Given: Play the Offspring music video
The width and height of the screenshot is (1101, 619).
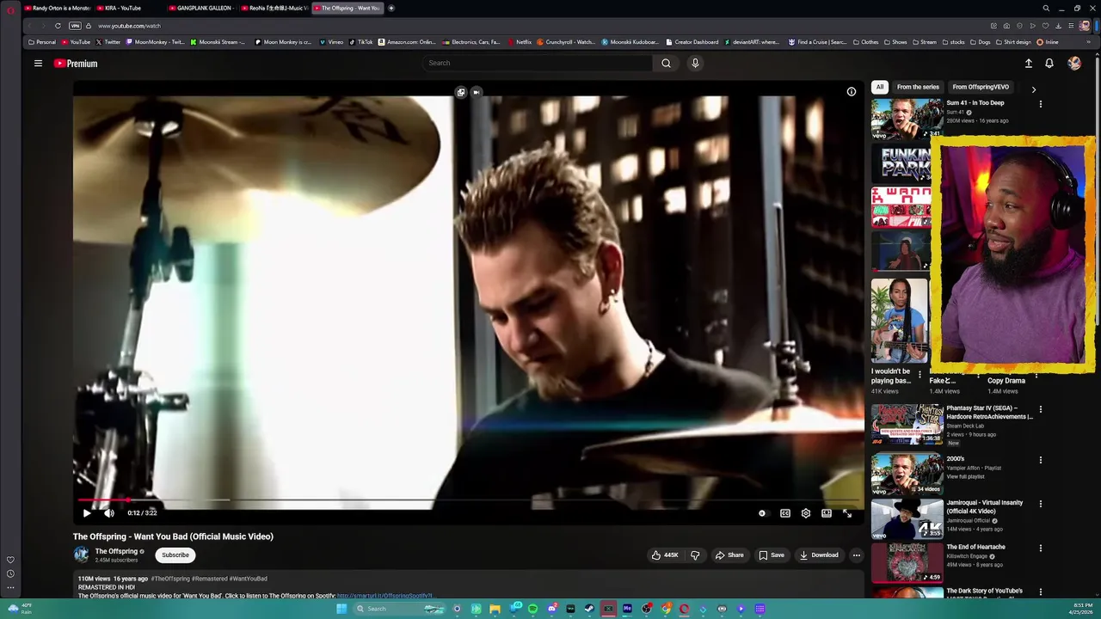Looking at the screenshot, I should [x=87, y=513].
